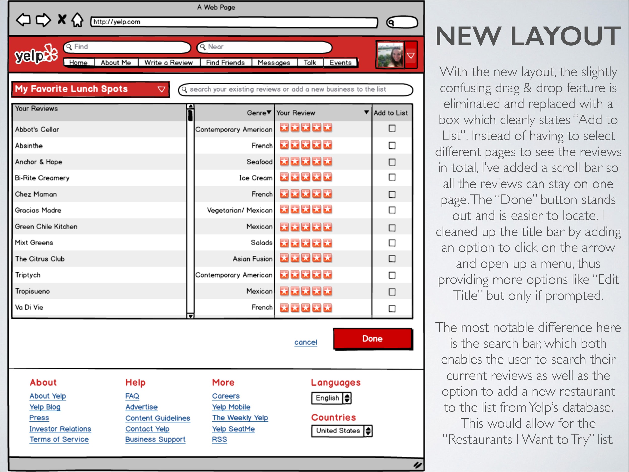This screenshot has height=472, width=629.
Task: Open the About Yelp footer link
Action: pos(48,396)
